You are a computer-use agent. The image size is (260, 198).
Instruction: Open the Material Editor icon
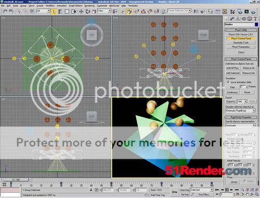click(x=232, y=11)
